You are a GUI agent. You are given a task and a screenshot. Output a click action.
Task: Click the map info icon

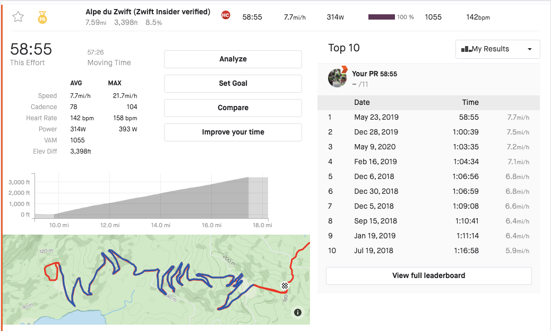[297, 312]
